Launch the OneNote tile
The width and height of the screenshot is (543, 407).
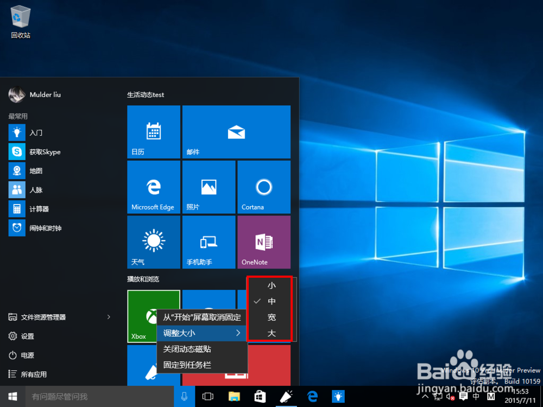(264, 242)
